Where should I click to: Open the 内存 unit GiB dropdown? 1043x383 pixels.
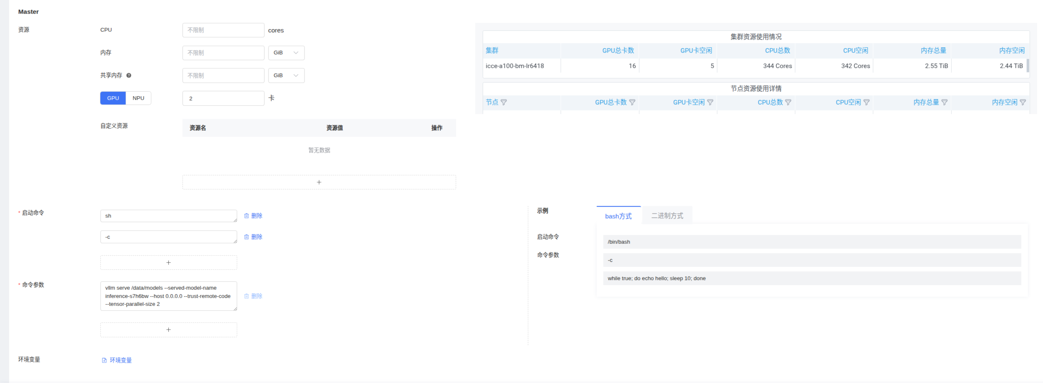pyautogui.click(x=286, y=52)
